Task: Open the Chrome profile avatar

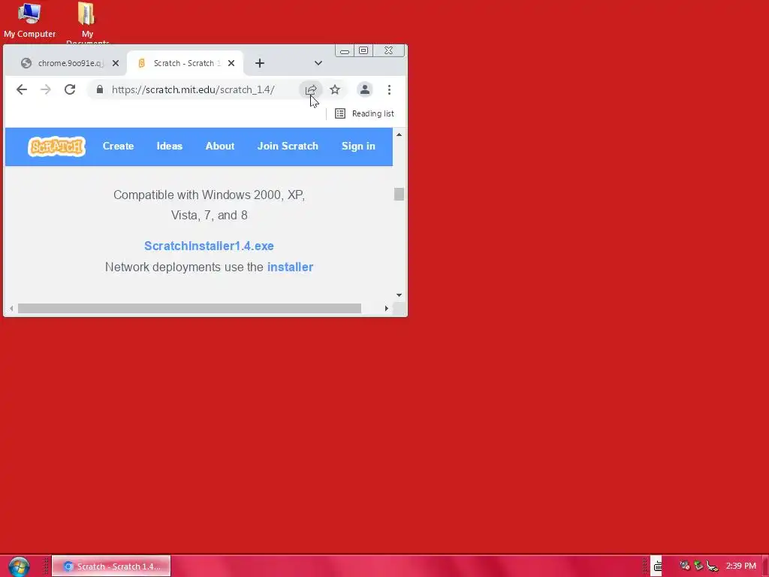Action: [x=365, y=90]
